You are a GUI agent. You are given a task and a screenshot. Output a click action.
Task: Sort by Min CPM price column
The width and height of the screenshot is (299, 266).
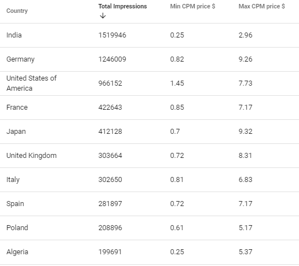click(x=192, y=6)
